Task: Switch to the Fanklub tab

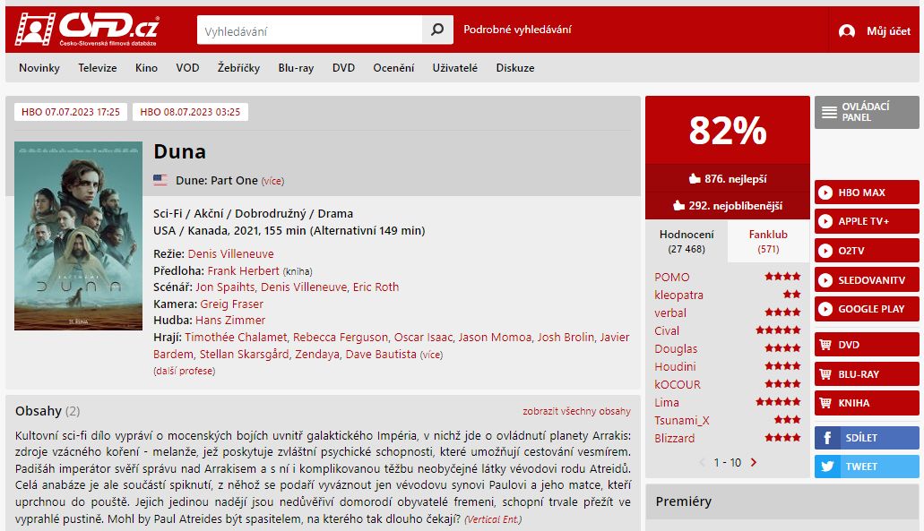Action: 768,242
